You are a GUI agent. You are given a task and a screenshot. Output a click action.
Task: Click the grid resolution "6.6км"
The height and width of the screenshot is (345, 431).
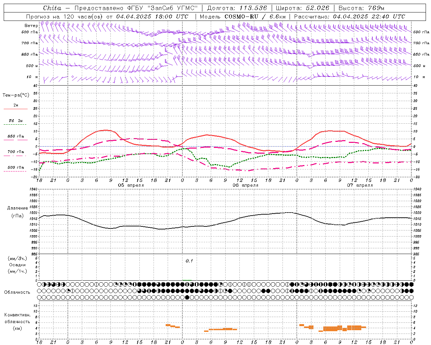pyautogui.click(x=277, y=17)
